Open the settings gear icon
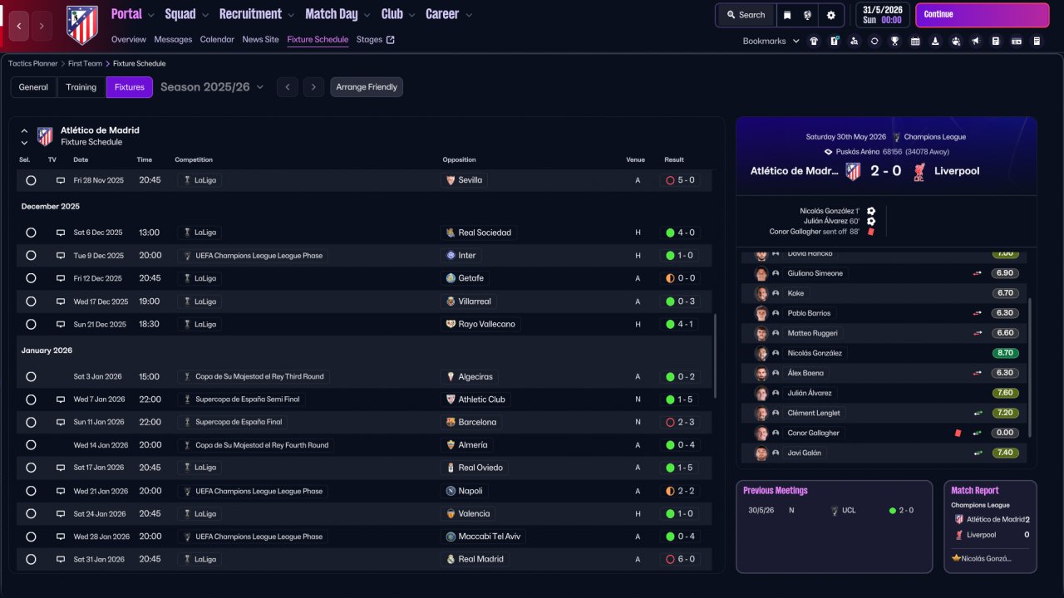The width and height of the screenshot is (1064, 598). [830, 15]
